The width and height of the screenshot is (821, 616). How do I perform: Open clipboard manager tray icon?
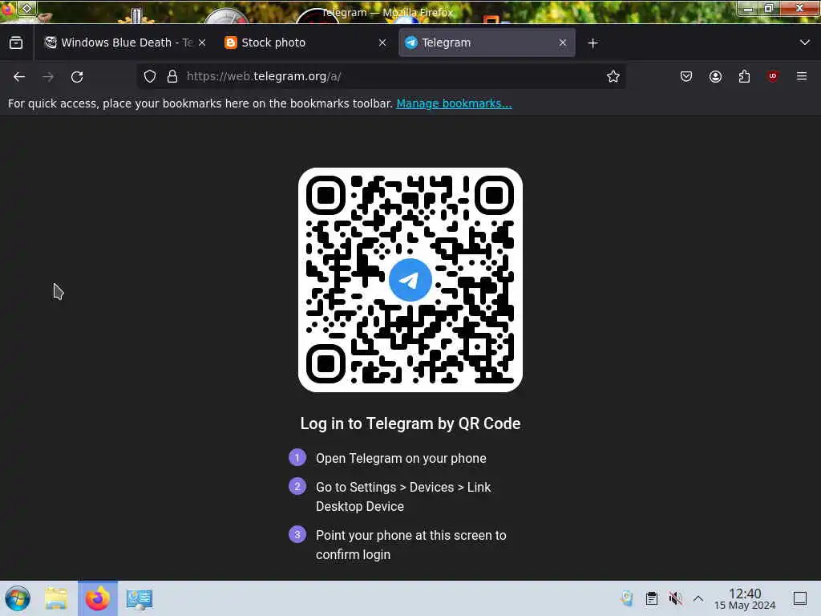[651, 598]
